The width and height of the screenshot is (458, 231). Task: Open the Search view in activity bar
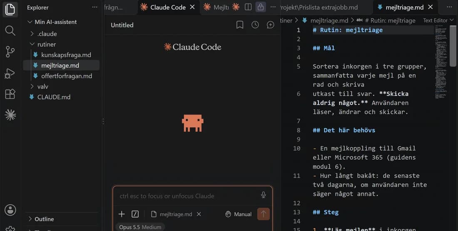coord(10,30)
